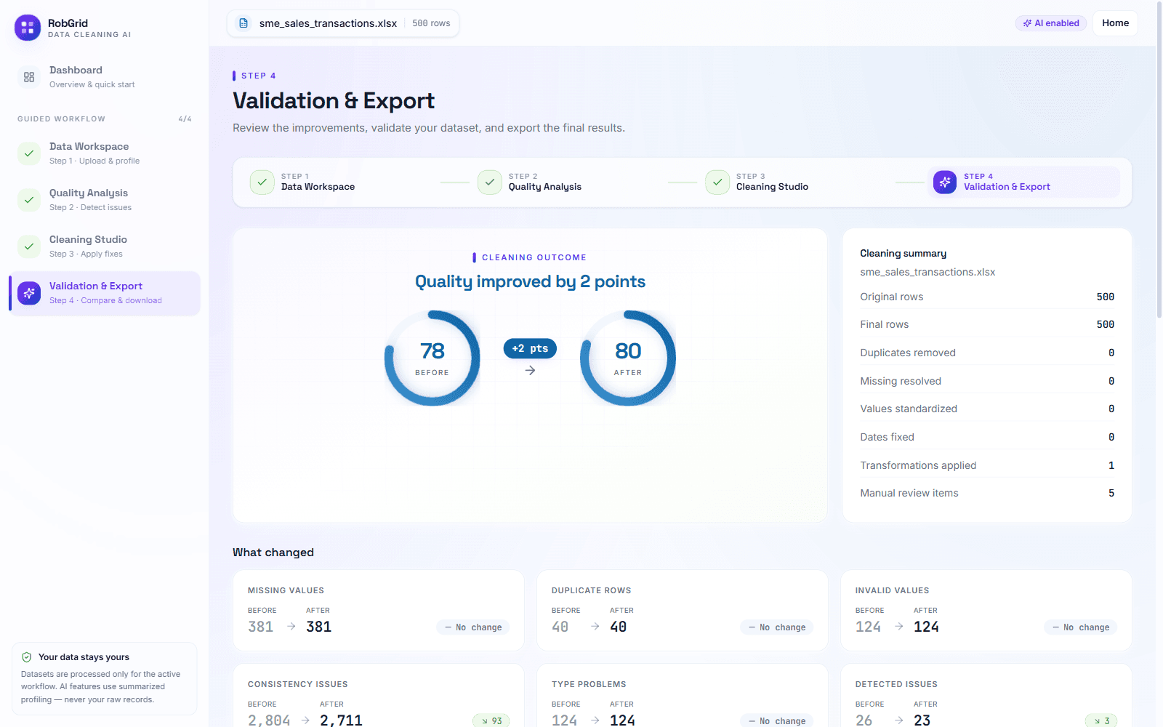Click the +2 pts badge
Screen dimensions: 1163x727
[x=531, y=348]
